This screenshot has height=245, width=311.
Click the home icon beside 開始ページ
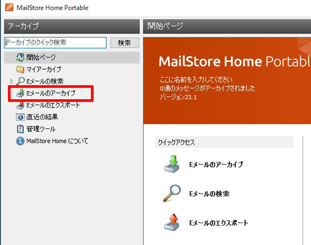[x=20, y=57]
